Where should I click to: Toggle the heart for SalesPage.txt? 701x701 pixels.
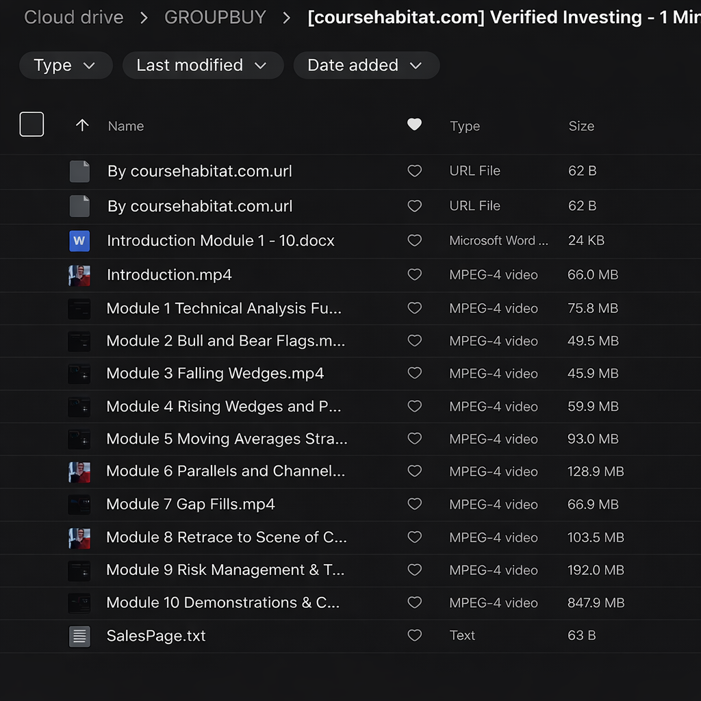tap(414, 636)
